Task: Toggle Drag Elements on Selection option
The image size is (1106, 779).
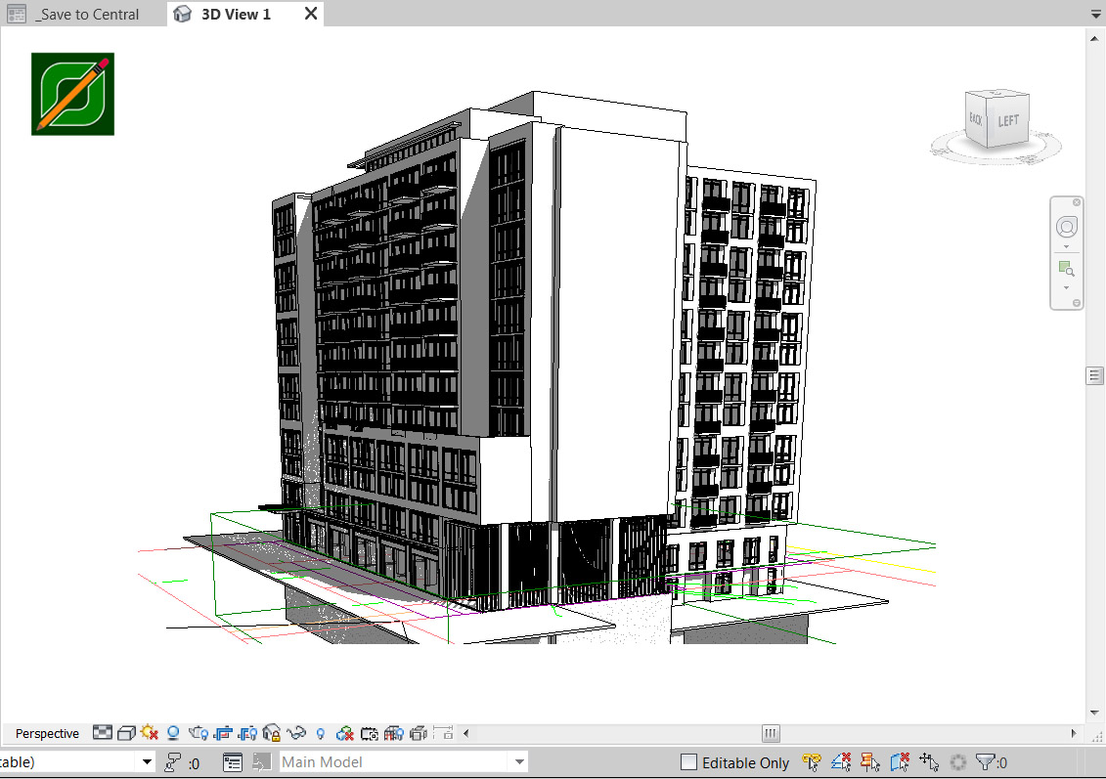Action: coord(929,762)
